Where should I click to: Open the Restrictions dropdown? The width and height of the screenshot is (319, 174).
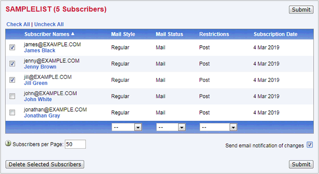pos(218,127)
